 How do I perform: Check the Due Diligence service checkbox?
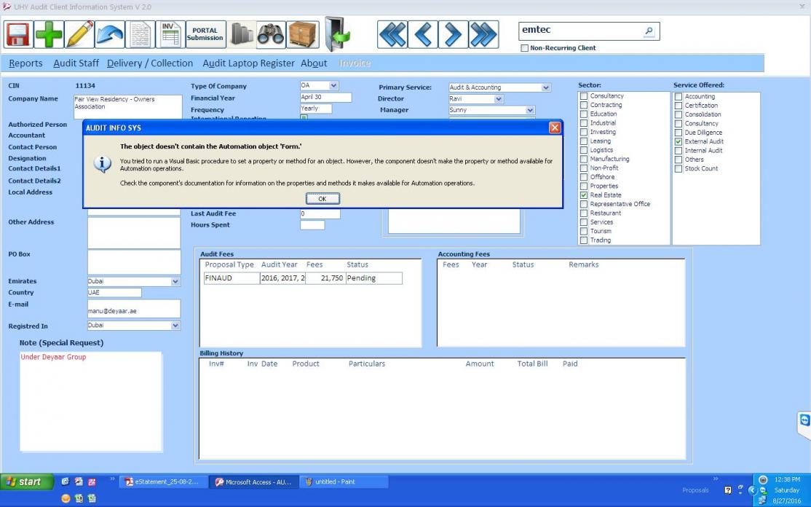679,133
